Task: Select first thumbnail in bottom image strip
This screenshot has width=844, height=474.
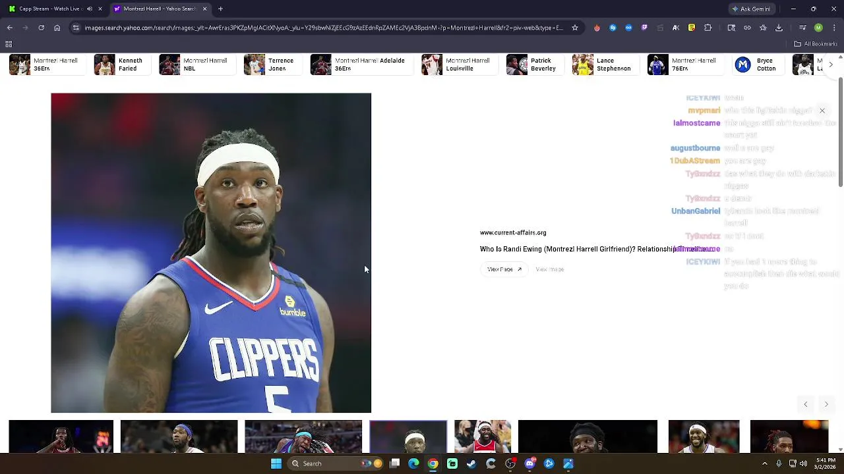Action: pyautogui.click(x=61, y=436)
